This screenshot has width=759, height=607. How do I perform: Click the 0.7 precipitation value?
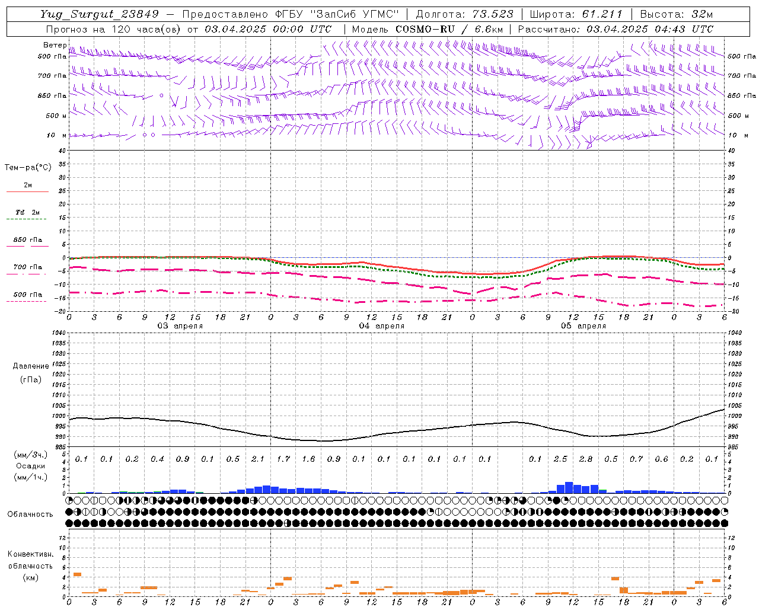pos(636,459)
